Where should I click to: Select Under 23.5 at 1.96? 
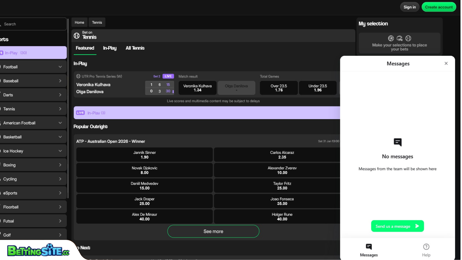[318, 87]
